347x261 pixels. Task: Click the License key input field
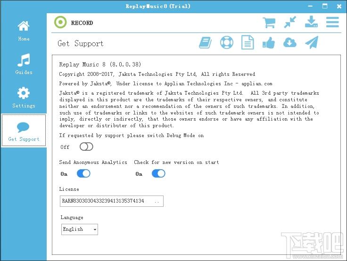coord(112,201)
